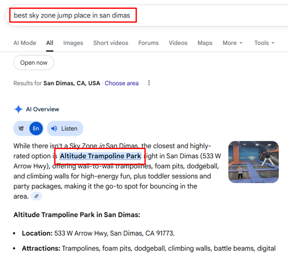
Task: Open the Short videos tab
Action: (111, 43)
